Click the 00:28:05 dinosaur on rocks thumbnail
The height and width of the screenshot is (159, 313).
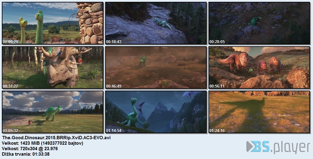[259, 23]
